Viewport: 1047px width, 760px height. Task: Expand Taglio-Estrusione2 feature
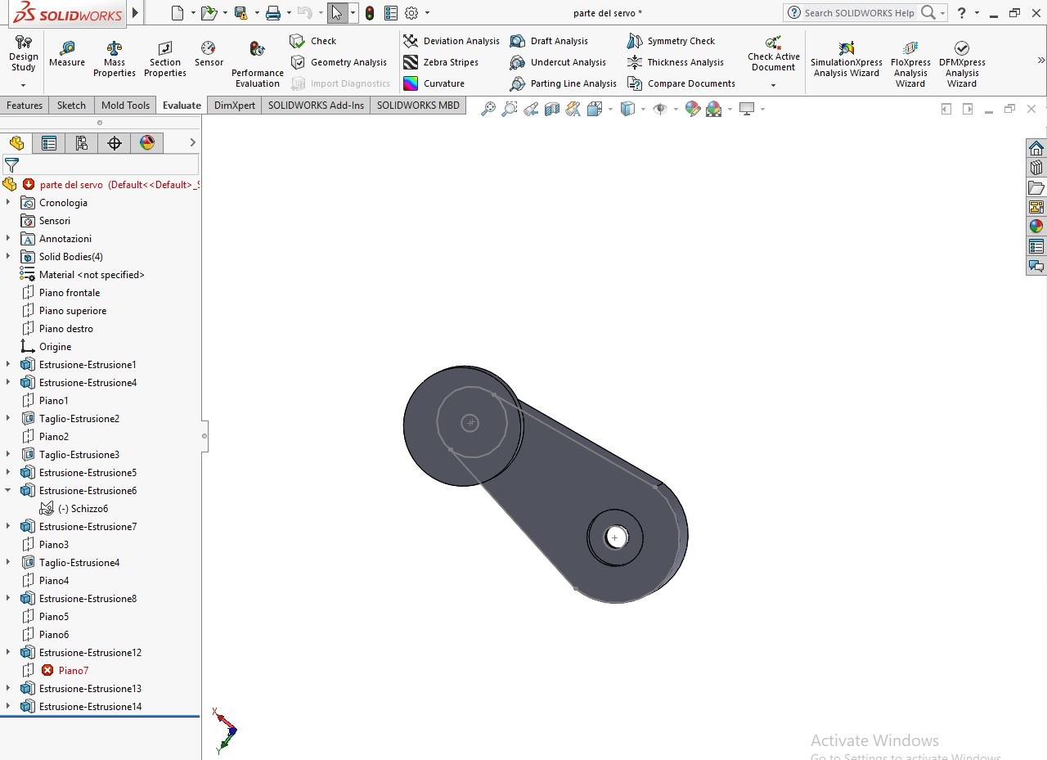coord(8,418)
